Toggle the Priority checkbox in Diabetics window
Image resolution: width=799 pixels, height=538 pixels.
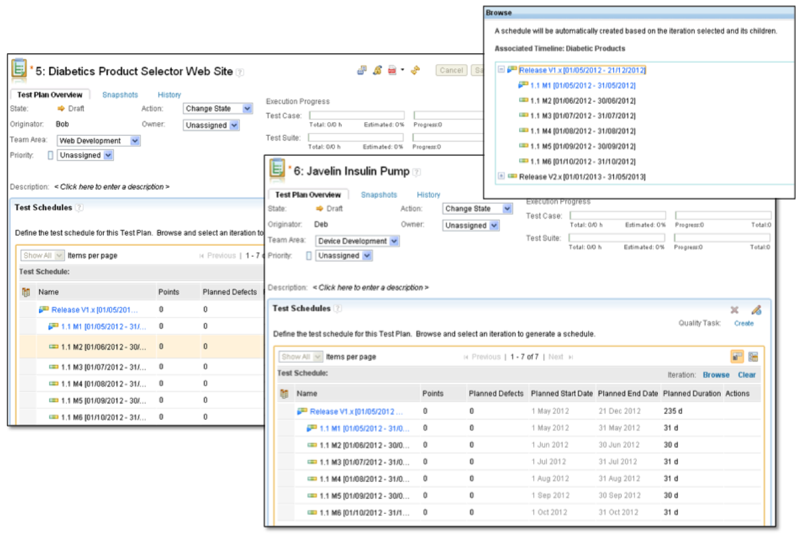50,155
